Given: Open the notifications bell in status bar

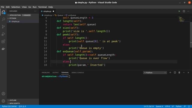Looking at the screenshot, I should 189,106.
